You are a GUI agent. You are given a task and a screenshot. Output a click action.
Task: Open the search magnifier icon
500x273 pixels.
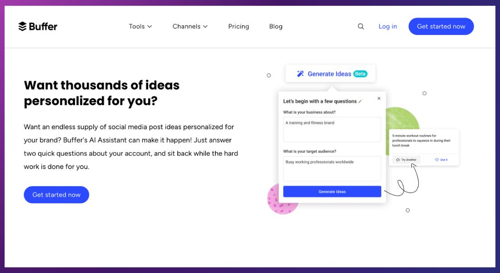point(360,26)
